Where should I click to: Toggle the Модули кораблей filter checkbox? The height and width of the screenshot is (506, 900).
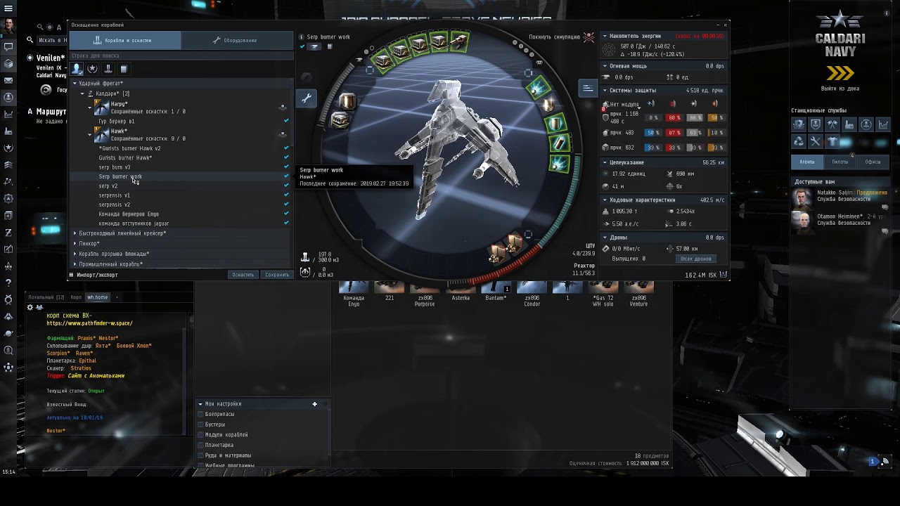click(x=200, y=435)
